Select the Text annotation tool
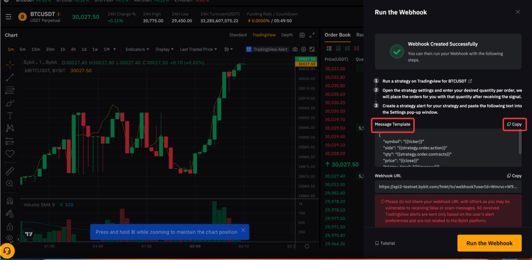Image resolution: width=532 pixels, height=260 pixels. [x=10, y=116]
